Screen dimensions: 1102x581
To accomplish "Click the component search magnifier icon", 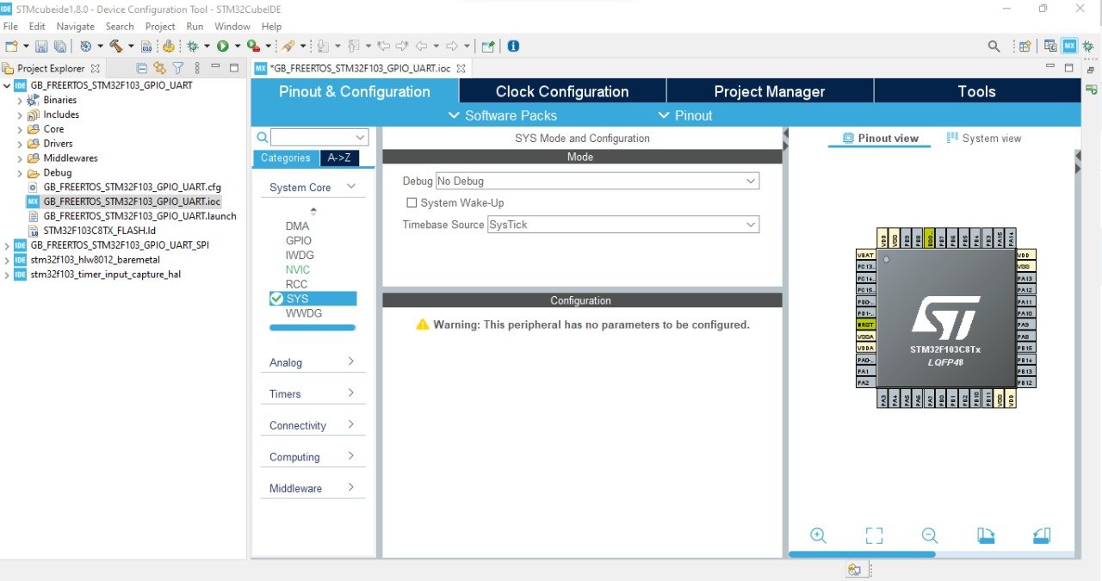I will pos(263,138).
